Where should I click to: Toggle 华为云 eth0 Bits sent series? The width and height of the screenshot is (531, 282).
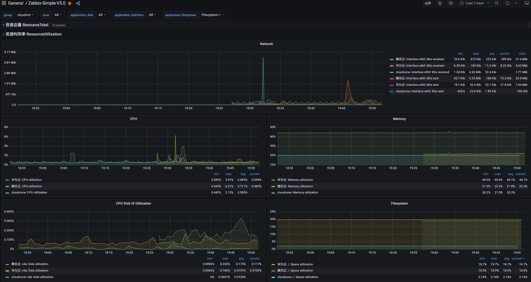(x=417, y=85)
